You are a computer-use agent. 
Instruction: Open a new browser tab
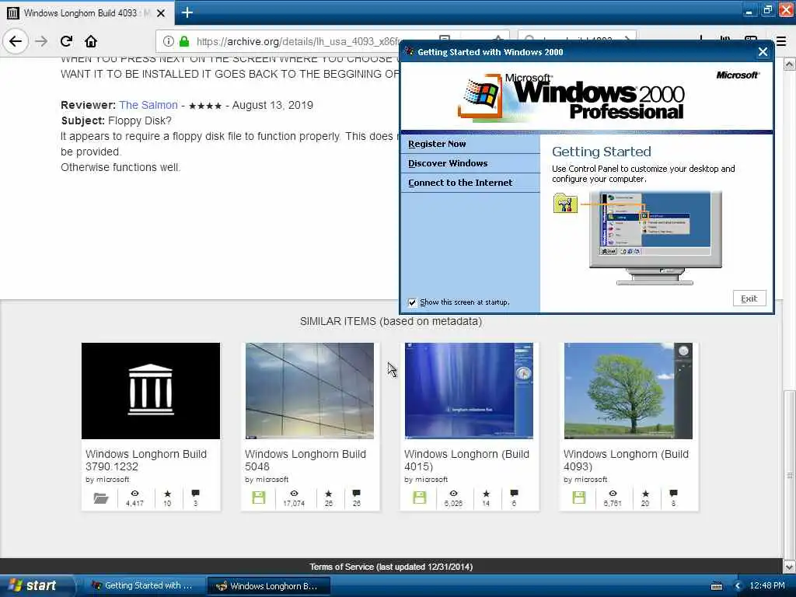[x=187, y=12]
